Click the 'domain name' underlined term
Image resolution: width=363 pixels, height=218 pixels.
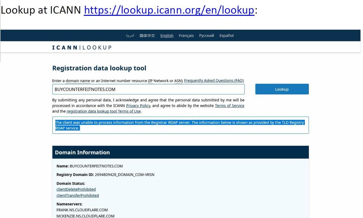point(78,81)
